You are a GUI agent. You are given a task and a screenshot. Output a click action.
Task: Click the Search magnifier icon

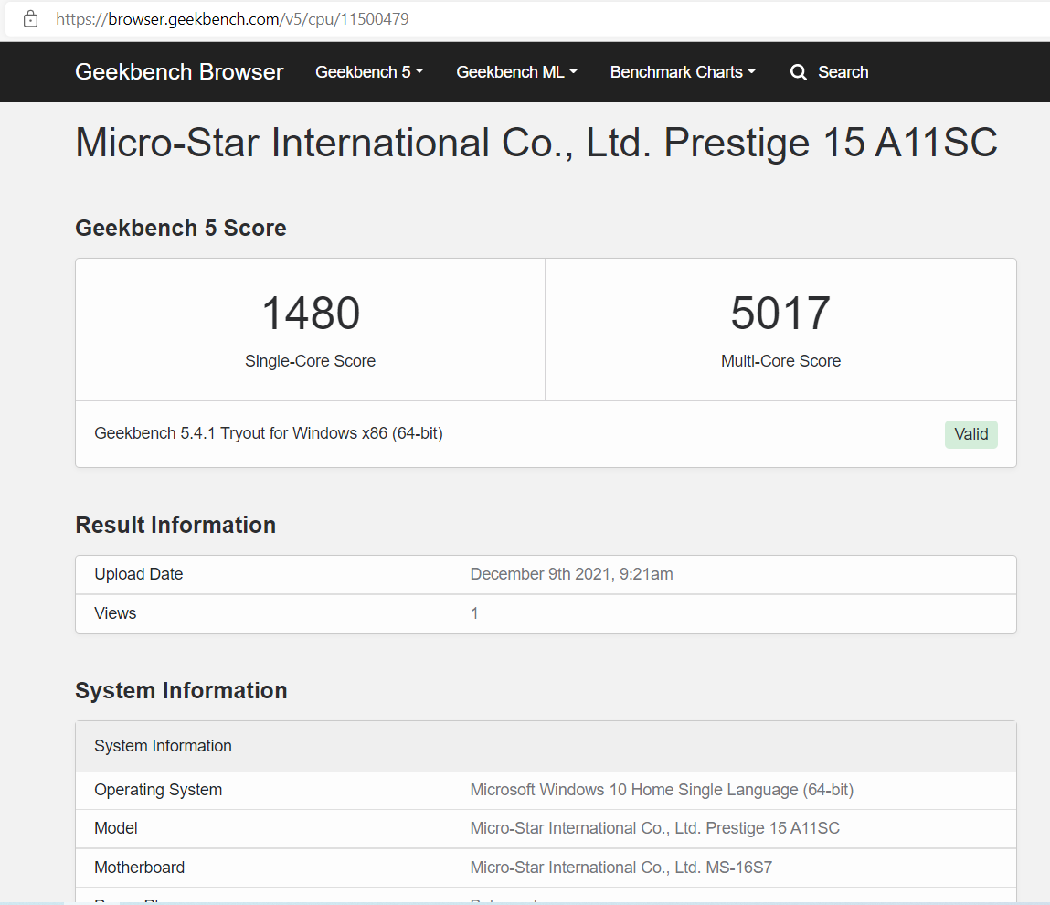798,72
